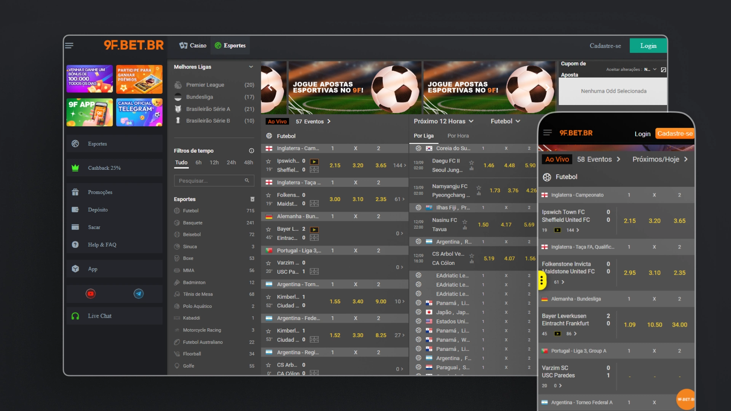This screenshot has height=411, width=731.
Task: Collapse the Melhores Ligas section
Action: pos(251,67)
